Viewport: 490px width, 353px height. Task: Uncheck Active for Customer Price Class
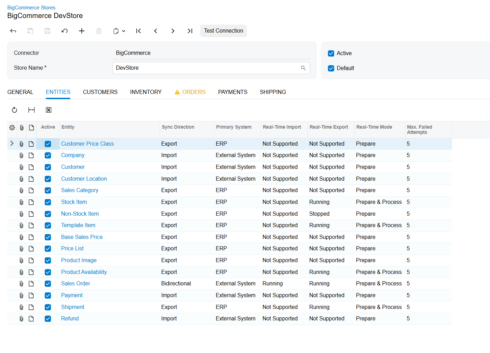[x=48, y=144]
